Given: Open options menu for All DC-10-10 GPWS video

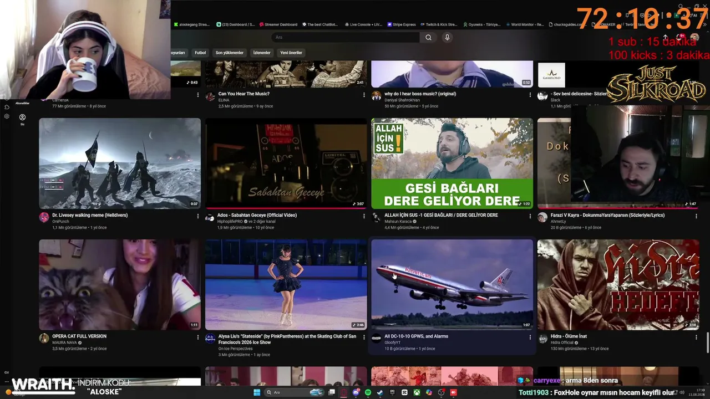Looking at the screenshot, I should click(530, 337).
